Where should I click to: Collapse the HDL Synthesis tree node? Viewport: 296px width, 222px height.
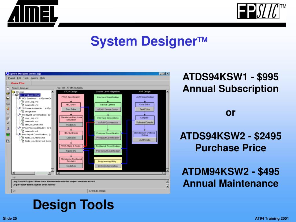tap(16, 98)
